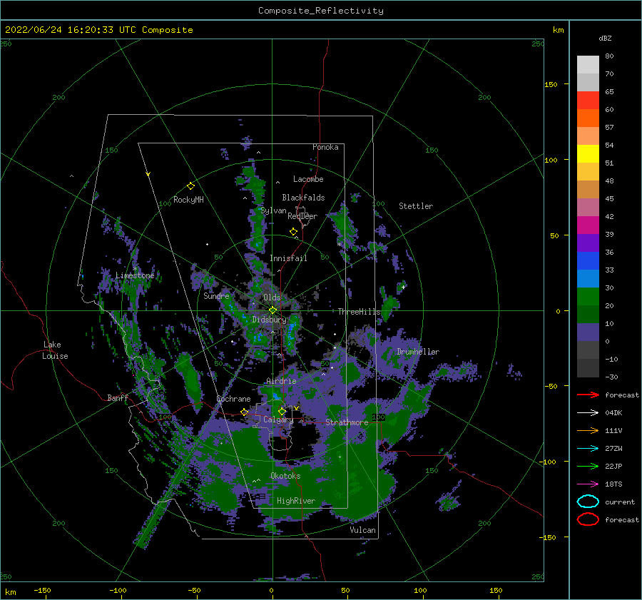Viewport: 642px width, 600px height.
Task: Click the 111V legend label
Action: [613, 430]
